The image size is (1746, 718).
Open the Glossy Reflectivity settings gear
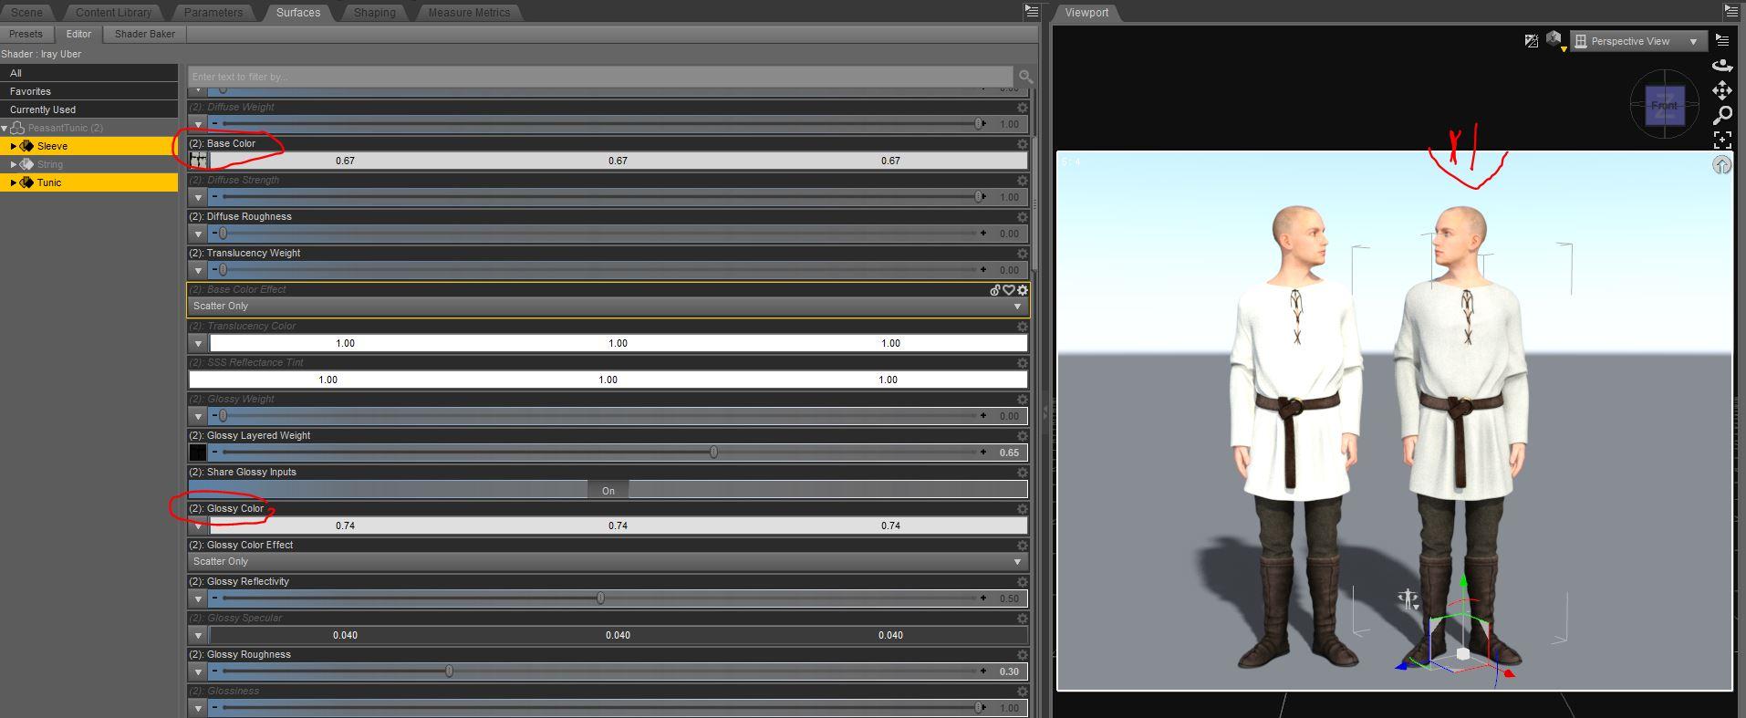click(1023, 582)
